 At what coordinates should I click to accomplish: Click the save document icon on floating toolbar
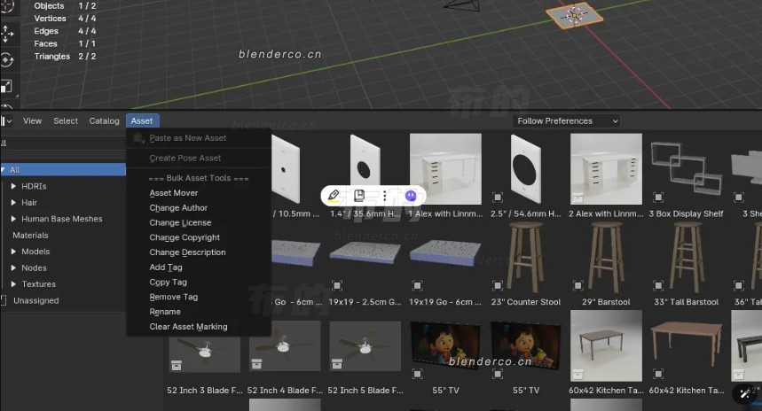359,196
